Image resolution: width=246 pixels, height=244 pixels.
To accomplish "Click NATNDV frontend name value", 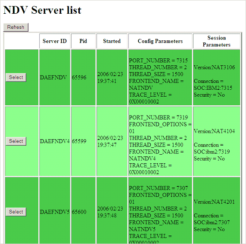I will click(141, 88).
